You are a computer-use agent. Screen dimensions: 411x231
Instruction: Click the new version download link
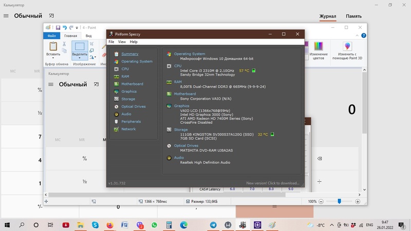coord(272,183)
